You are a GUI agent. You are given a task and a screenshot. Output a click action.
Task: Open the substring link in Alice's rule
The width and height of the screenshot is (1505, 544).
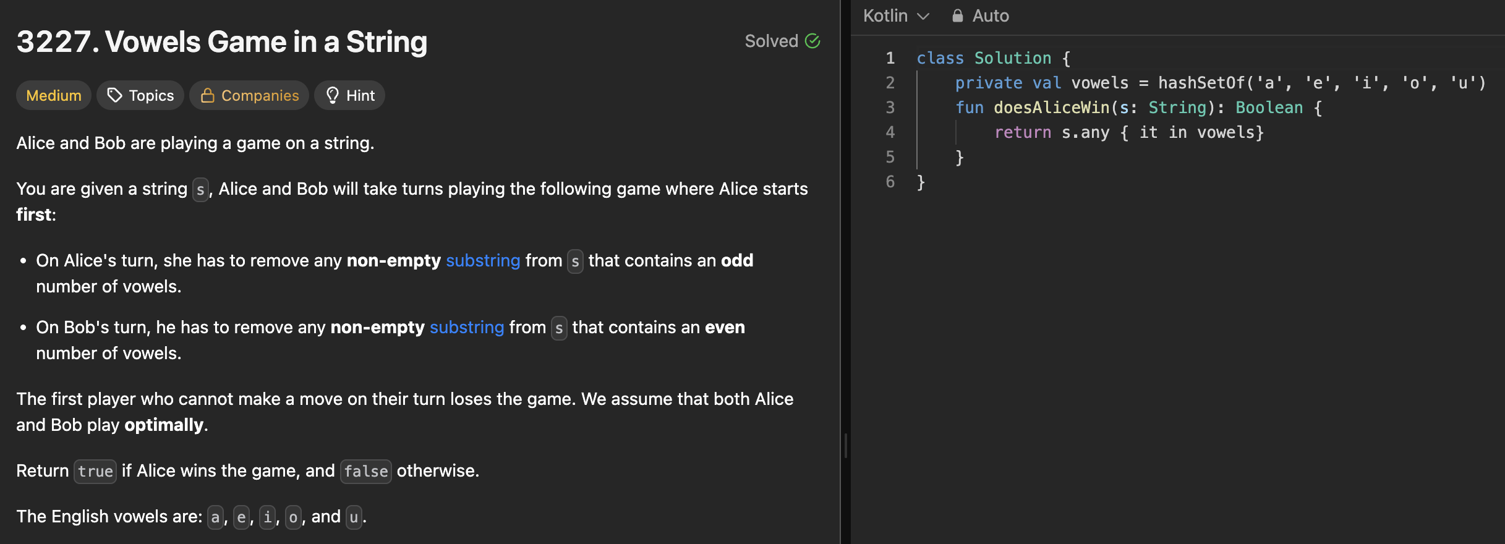click(x=483, y=260)
